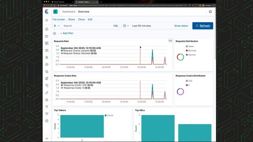Click Response Codes Rate panel title

[x=65, y=76]
